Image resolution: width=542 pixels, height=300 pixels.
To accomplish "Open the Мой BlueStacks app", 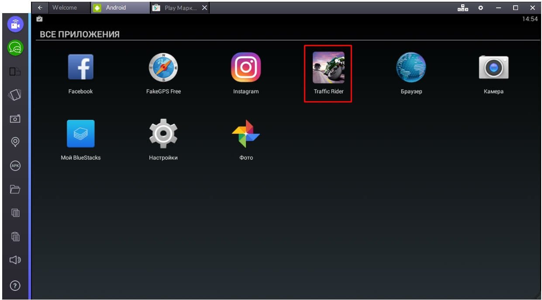I will click(x=80, y=134).
